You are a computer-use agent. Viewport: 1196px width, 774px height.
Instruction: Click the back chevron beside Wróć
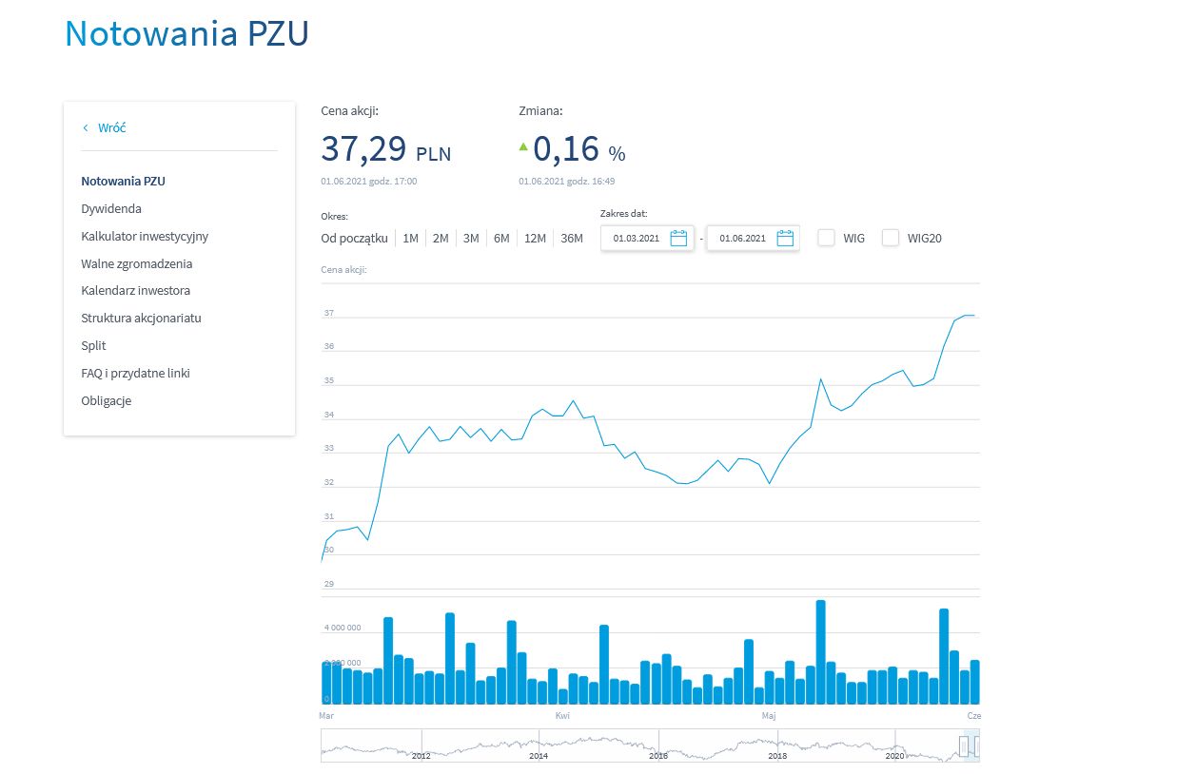pos(84,126)
